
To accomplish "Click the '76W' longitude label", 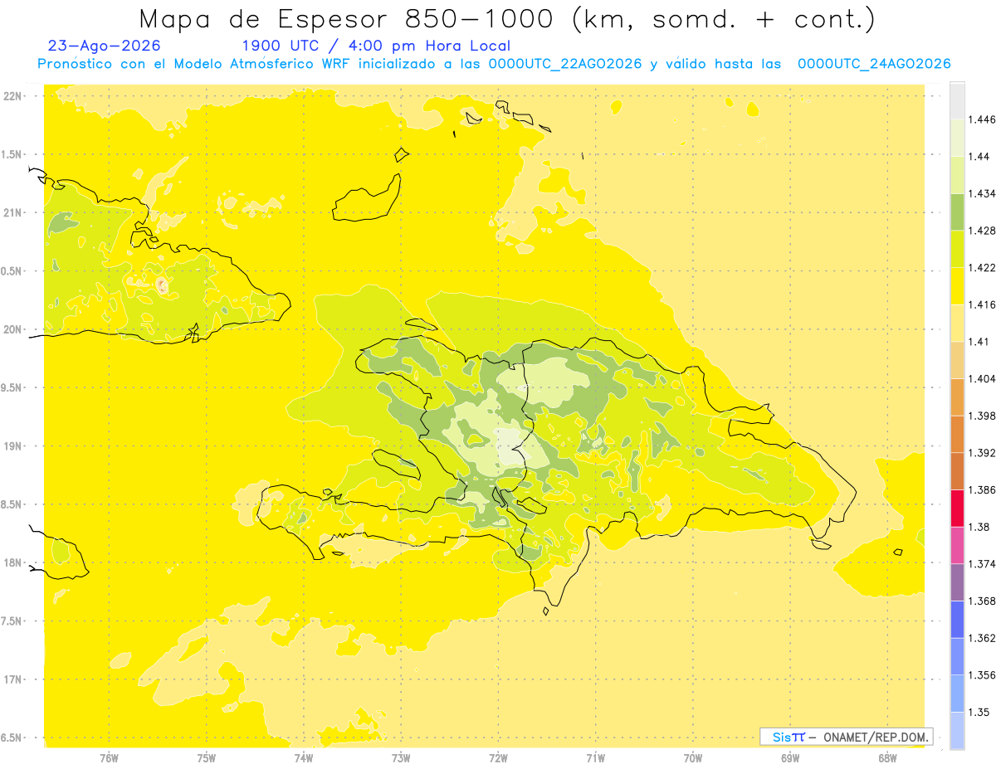I will tap(109, 758).
